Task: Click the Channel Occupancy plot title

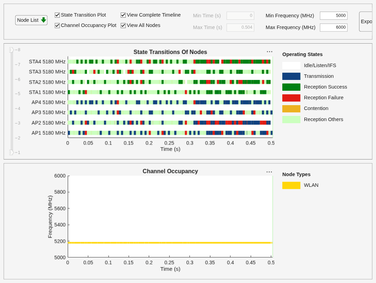Action: (170, 171)
